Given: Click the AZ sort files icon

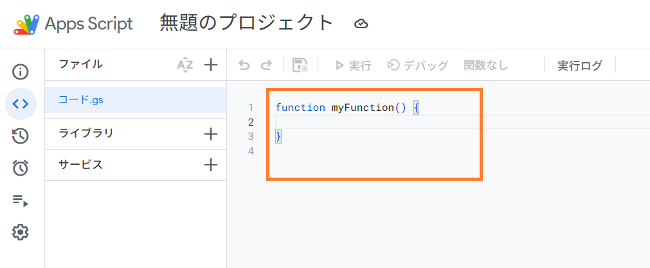Looking at the screenshot, I should [185, 65].
